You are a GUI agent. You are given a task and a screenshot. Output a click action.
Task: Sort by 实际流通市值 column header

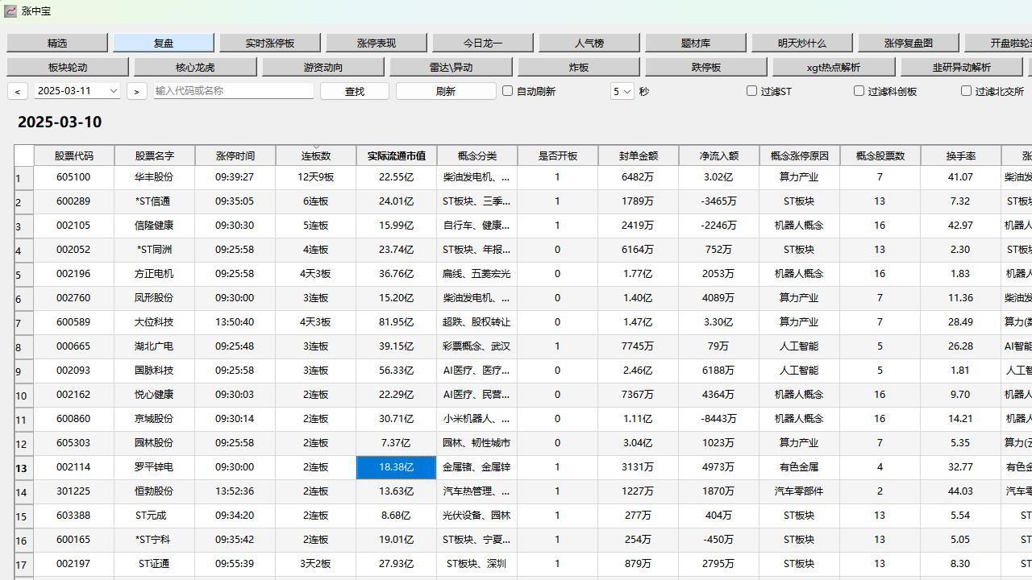[397, 155]
